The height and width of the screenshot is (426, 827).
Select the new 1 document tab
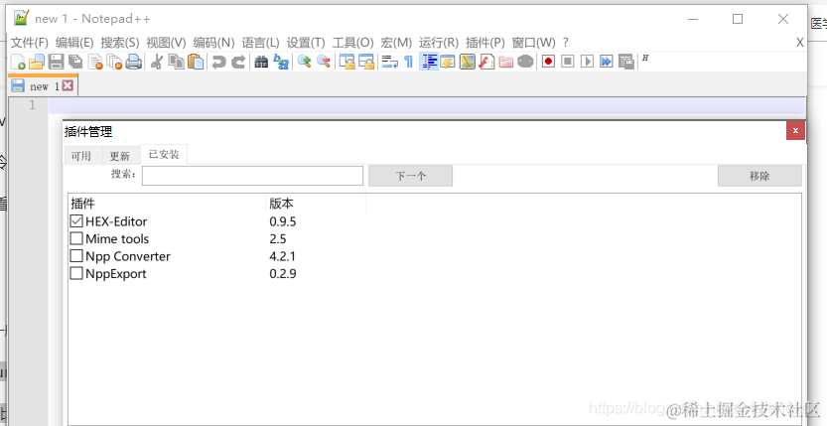(x=45, y=86)
